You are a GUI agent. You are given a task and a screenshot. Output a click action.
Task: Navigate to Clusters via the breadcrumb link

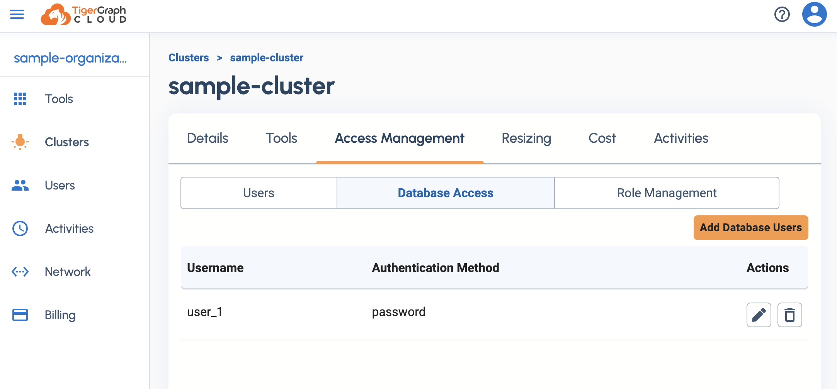tap(189, 58)
